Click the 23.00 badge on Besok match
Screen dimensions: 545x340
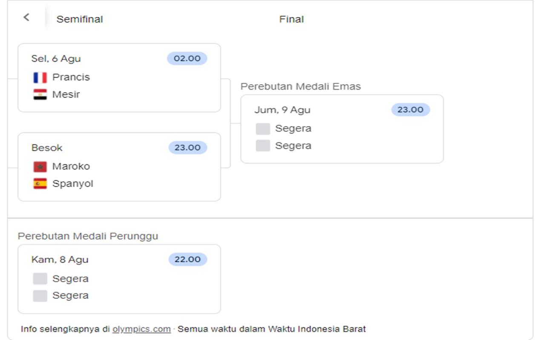[x=188, y=147]
